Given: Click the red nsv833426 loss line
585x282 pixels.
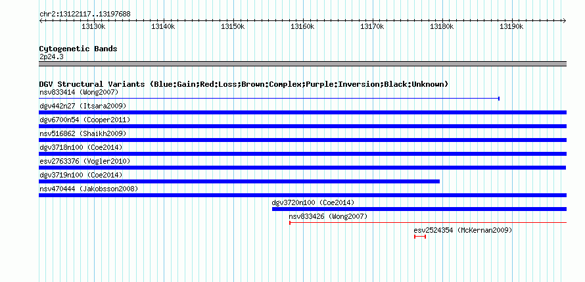Looking at the screenshot, I should pyautogui.click(x=428, y=223).
